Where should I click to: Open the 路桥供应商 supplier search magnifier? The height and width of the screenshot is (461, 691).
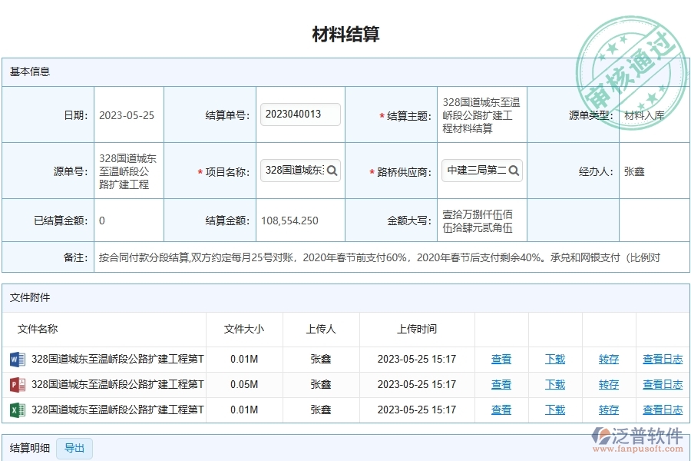pos(513,171)
